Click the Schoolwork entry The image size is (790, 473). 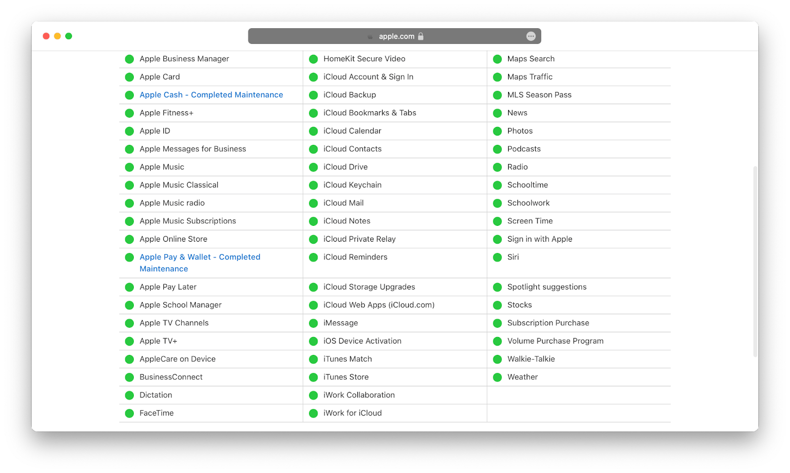(528, 203)
